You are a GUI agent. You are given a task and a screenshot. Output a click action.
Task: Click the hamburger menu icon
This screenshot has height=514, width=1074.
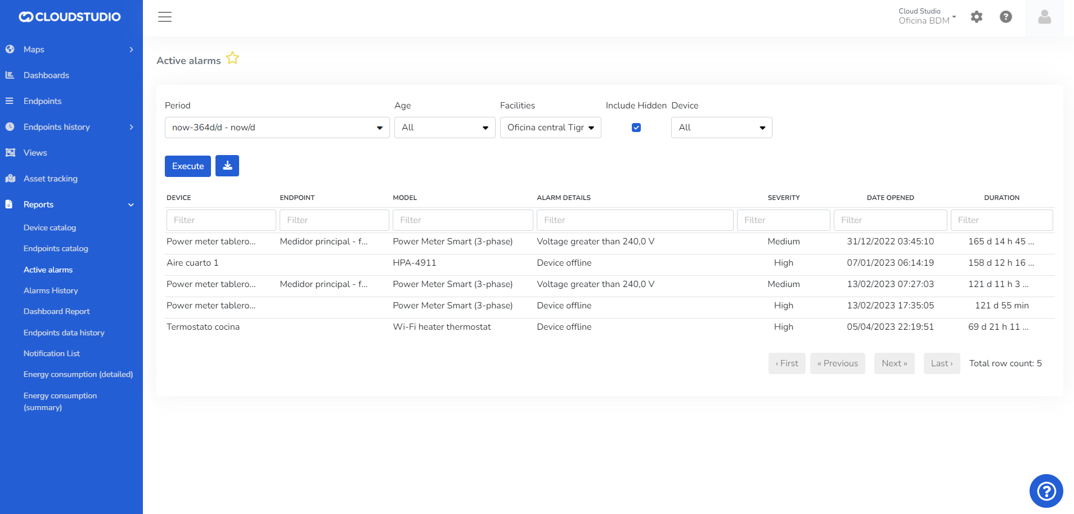pyautogui.click(x=165, y=17)
